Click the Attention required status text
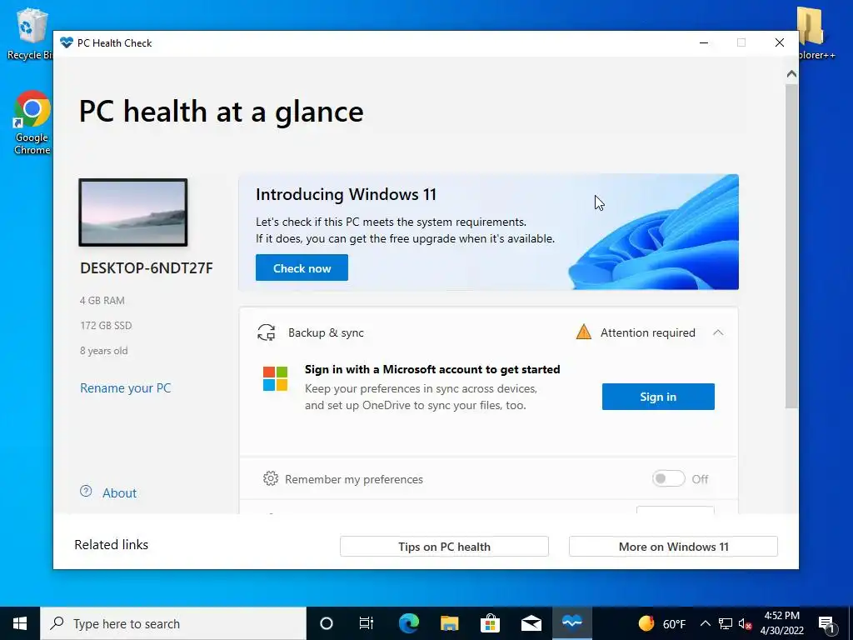Screen dimensions: 853x640 (x=648, y=332)
